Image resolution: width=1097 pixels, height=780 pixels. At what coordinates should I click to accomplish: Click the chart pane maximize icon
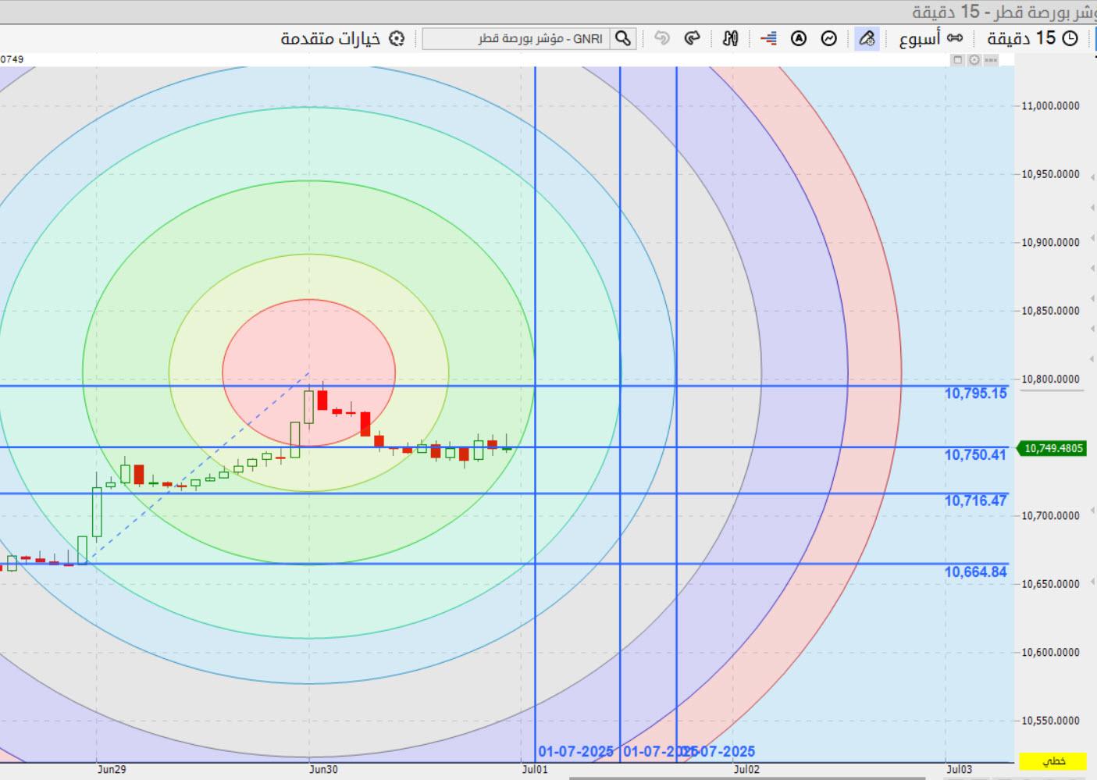click(957, 59)
